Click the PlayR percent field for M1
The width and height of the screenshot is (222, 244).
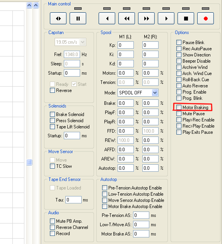click(x=126, y=122)
